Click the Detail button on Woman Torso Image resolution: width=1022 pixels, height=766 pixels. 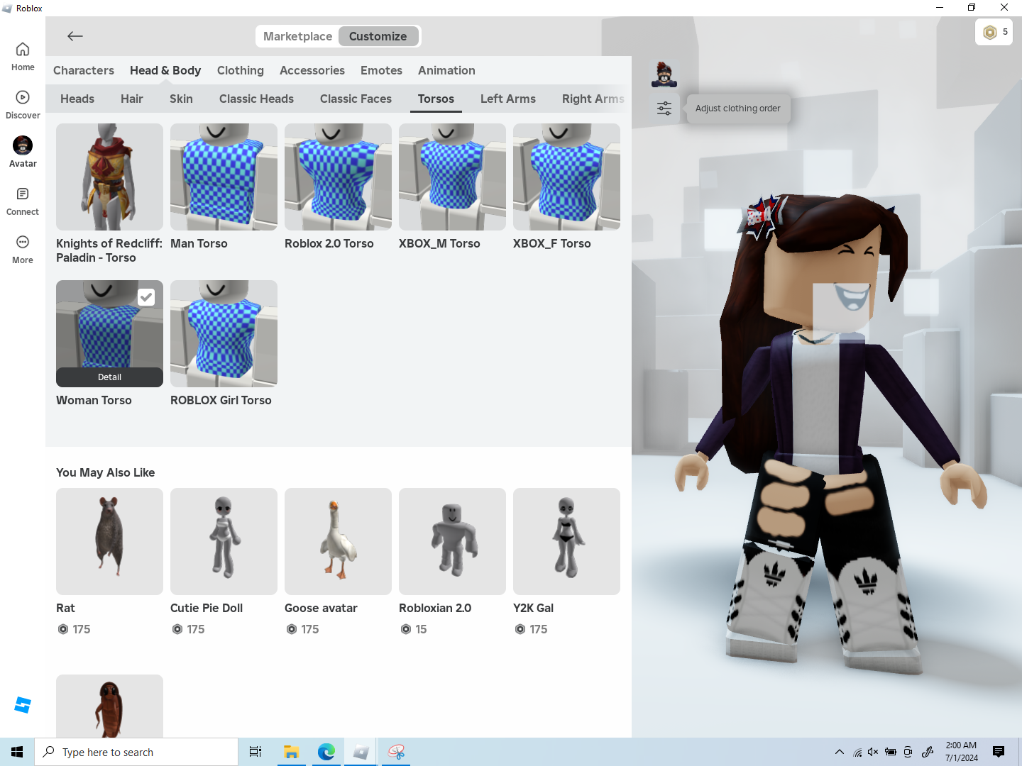pos(109,377)
